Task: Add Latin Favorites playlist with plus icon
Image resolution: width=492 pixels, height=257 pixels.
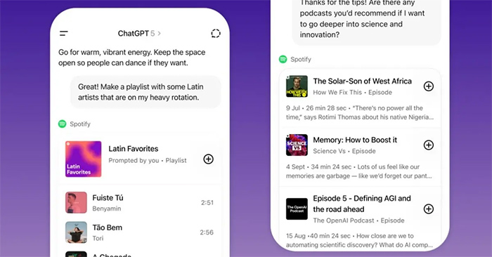Action: [x=208, y=159]
